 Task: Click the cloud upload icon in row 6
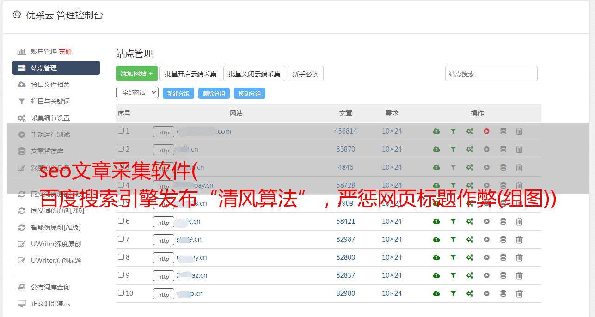[436, 221]
